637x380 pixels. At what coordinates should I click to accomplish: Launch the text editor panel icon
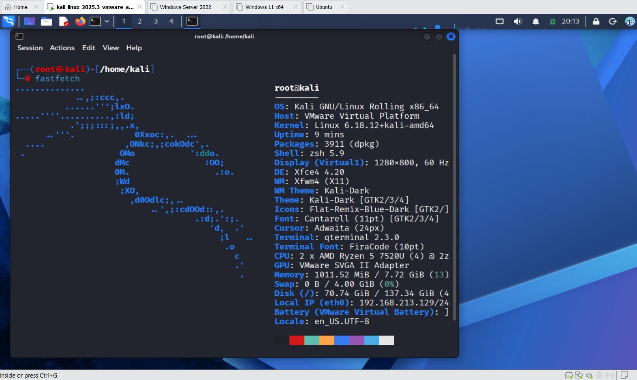[64, 21]
